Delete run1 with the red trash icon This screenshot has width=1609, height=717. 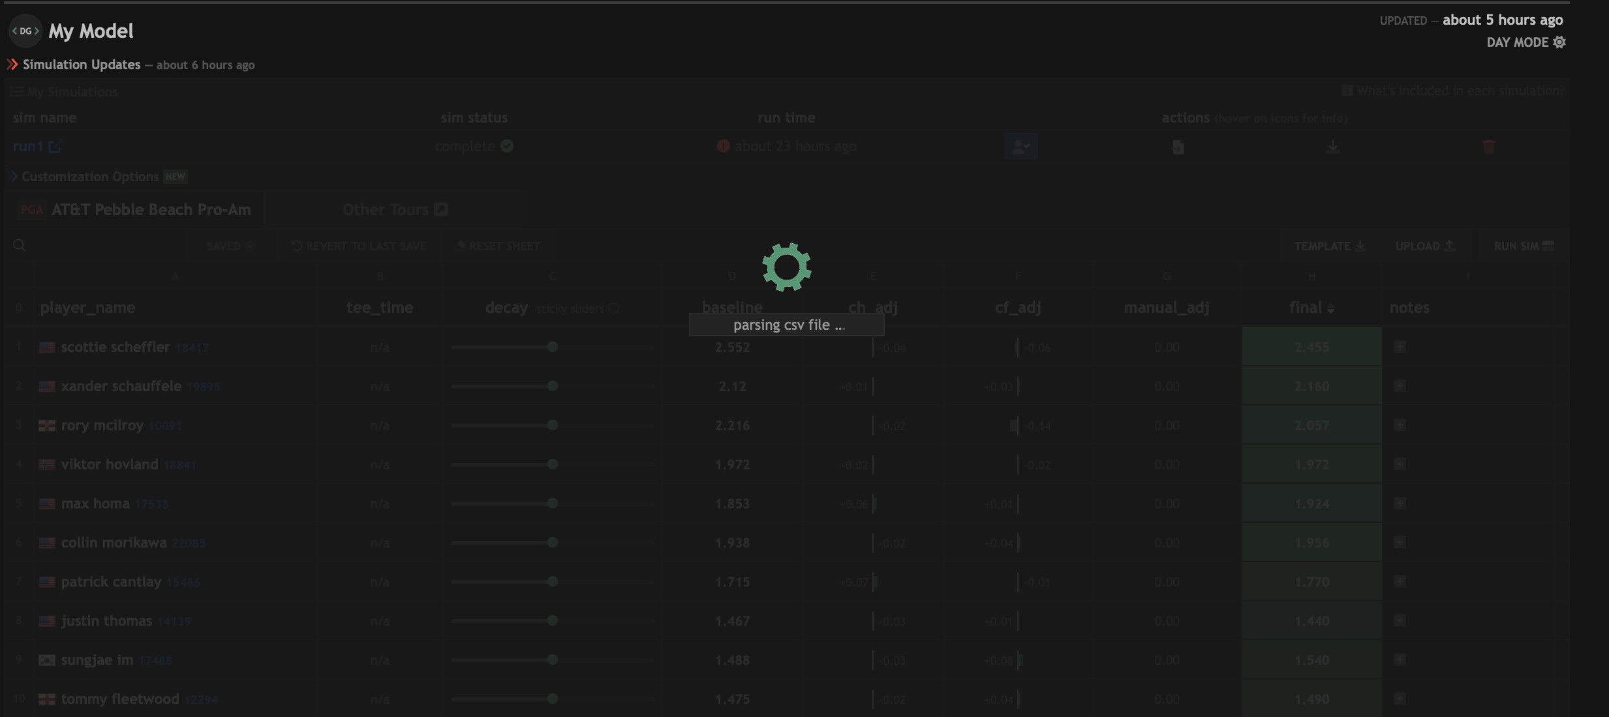pos(1488,146)
